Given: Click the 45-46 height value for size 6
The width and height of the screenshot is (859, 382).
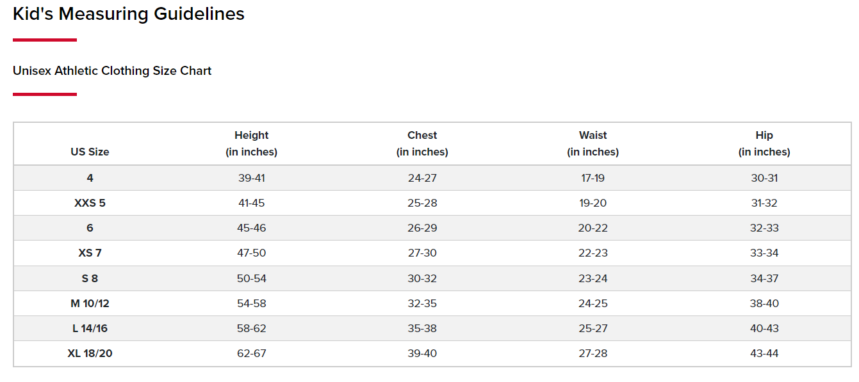Looking at the screenshot, I should coord(251,228).
